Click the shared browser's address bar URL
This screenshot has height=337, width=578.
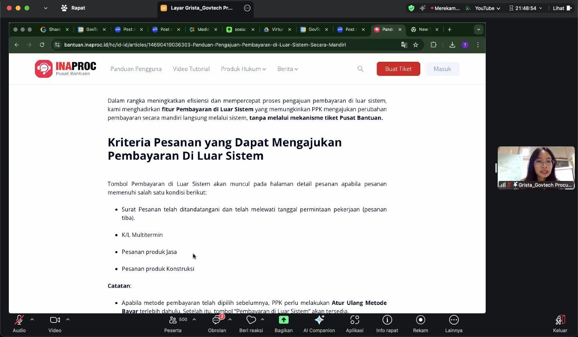tap(205, 45)
